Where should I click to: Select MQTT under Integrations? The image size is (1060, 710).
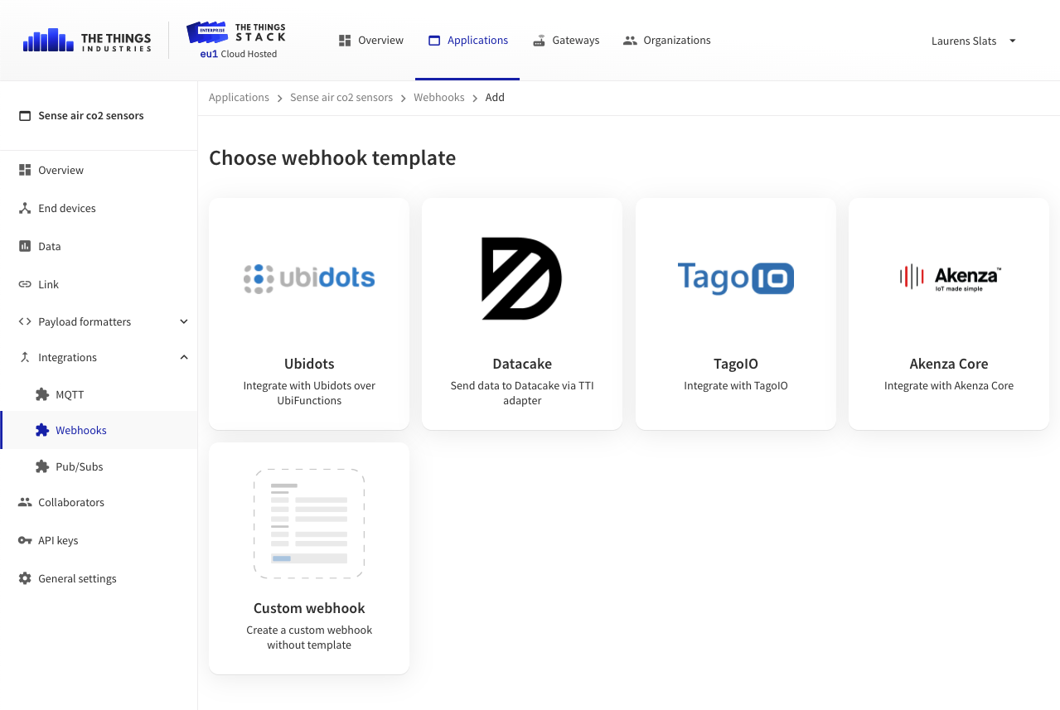(x=99, y=394)
